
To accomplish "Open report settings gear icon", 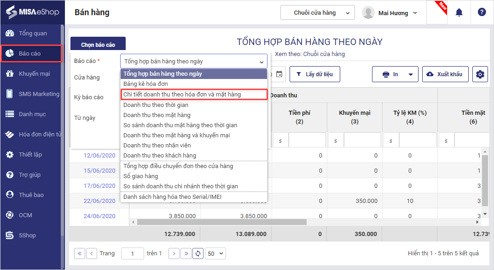I will 480,74.
